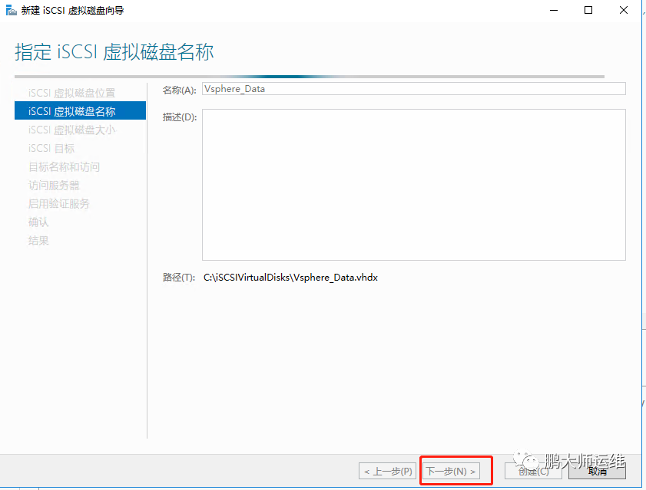Click the heading 指定 iSCSI 虚拟磁盘名称

tap(114, 52)
